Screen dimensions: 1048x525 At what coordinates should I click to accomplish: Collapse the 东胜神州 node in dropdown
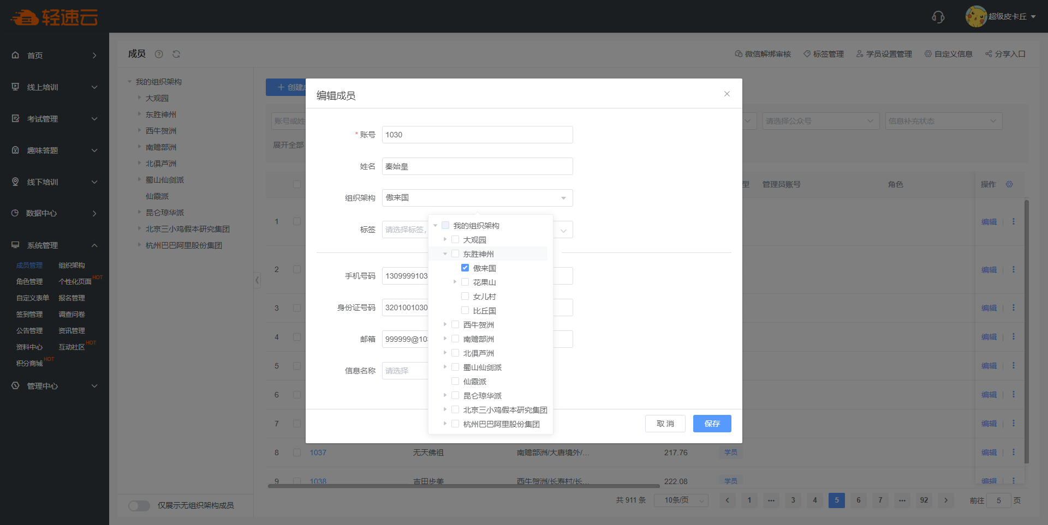pyautogui.click(x=445, y=254)
